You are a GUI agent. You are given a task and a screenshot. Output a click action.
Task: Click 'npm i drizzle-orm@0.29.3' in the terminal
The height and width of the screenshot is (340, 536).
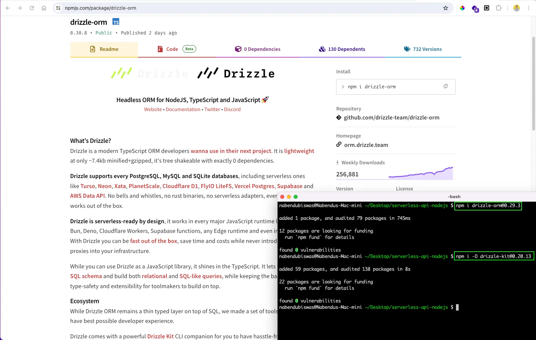pyautogui.click(x=488, y=205)
